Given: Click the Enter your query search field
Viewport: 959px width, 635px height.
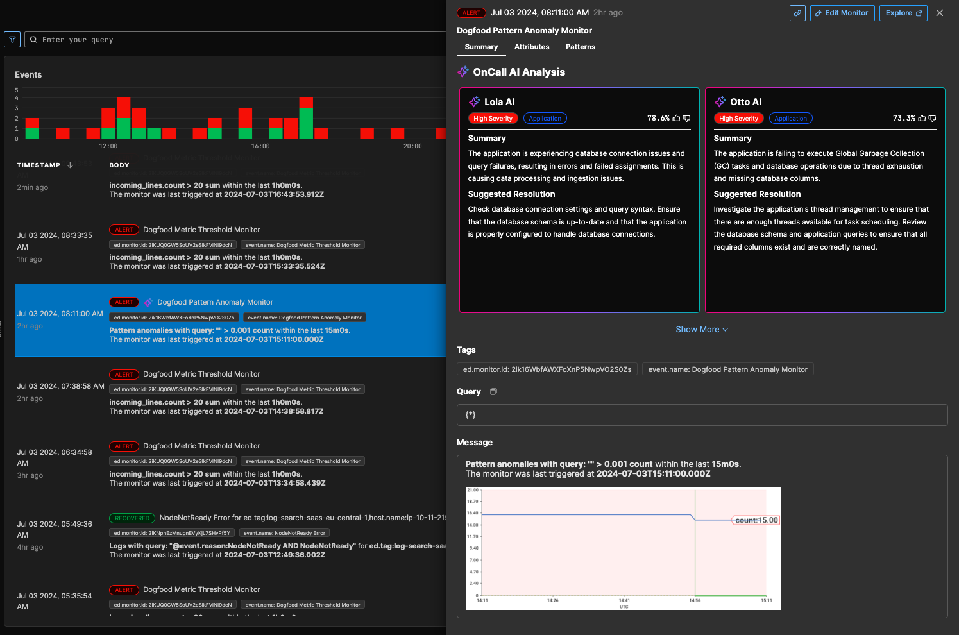Looking at the screenshot, I should (237, 40).
